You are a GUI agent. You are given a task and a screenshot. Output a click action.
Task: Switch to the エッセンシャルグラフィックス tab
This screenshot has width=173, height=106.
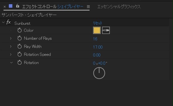click(x=119, y=7)
